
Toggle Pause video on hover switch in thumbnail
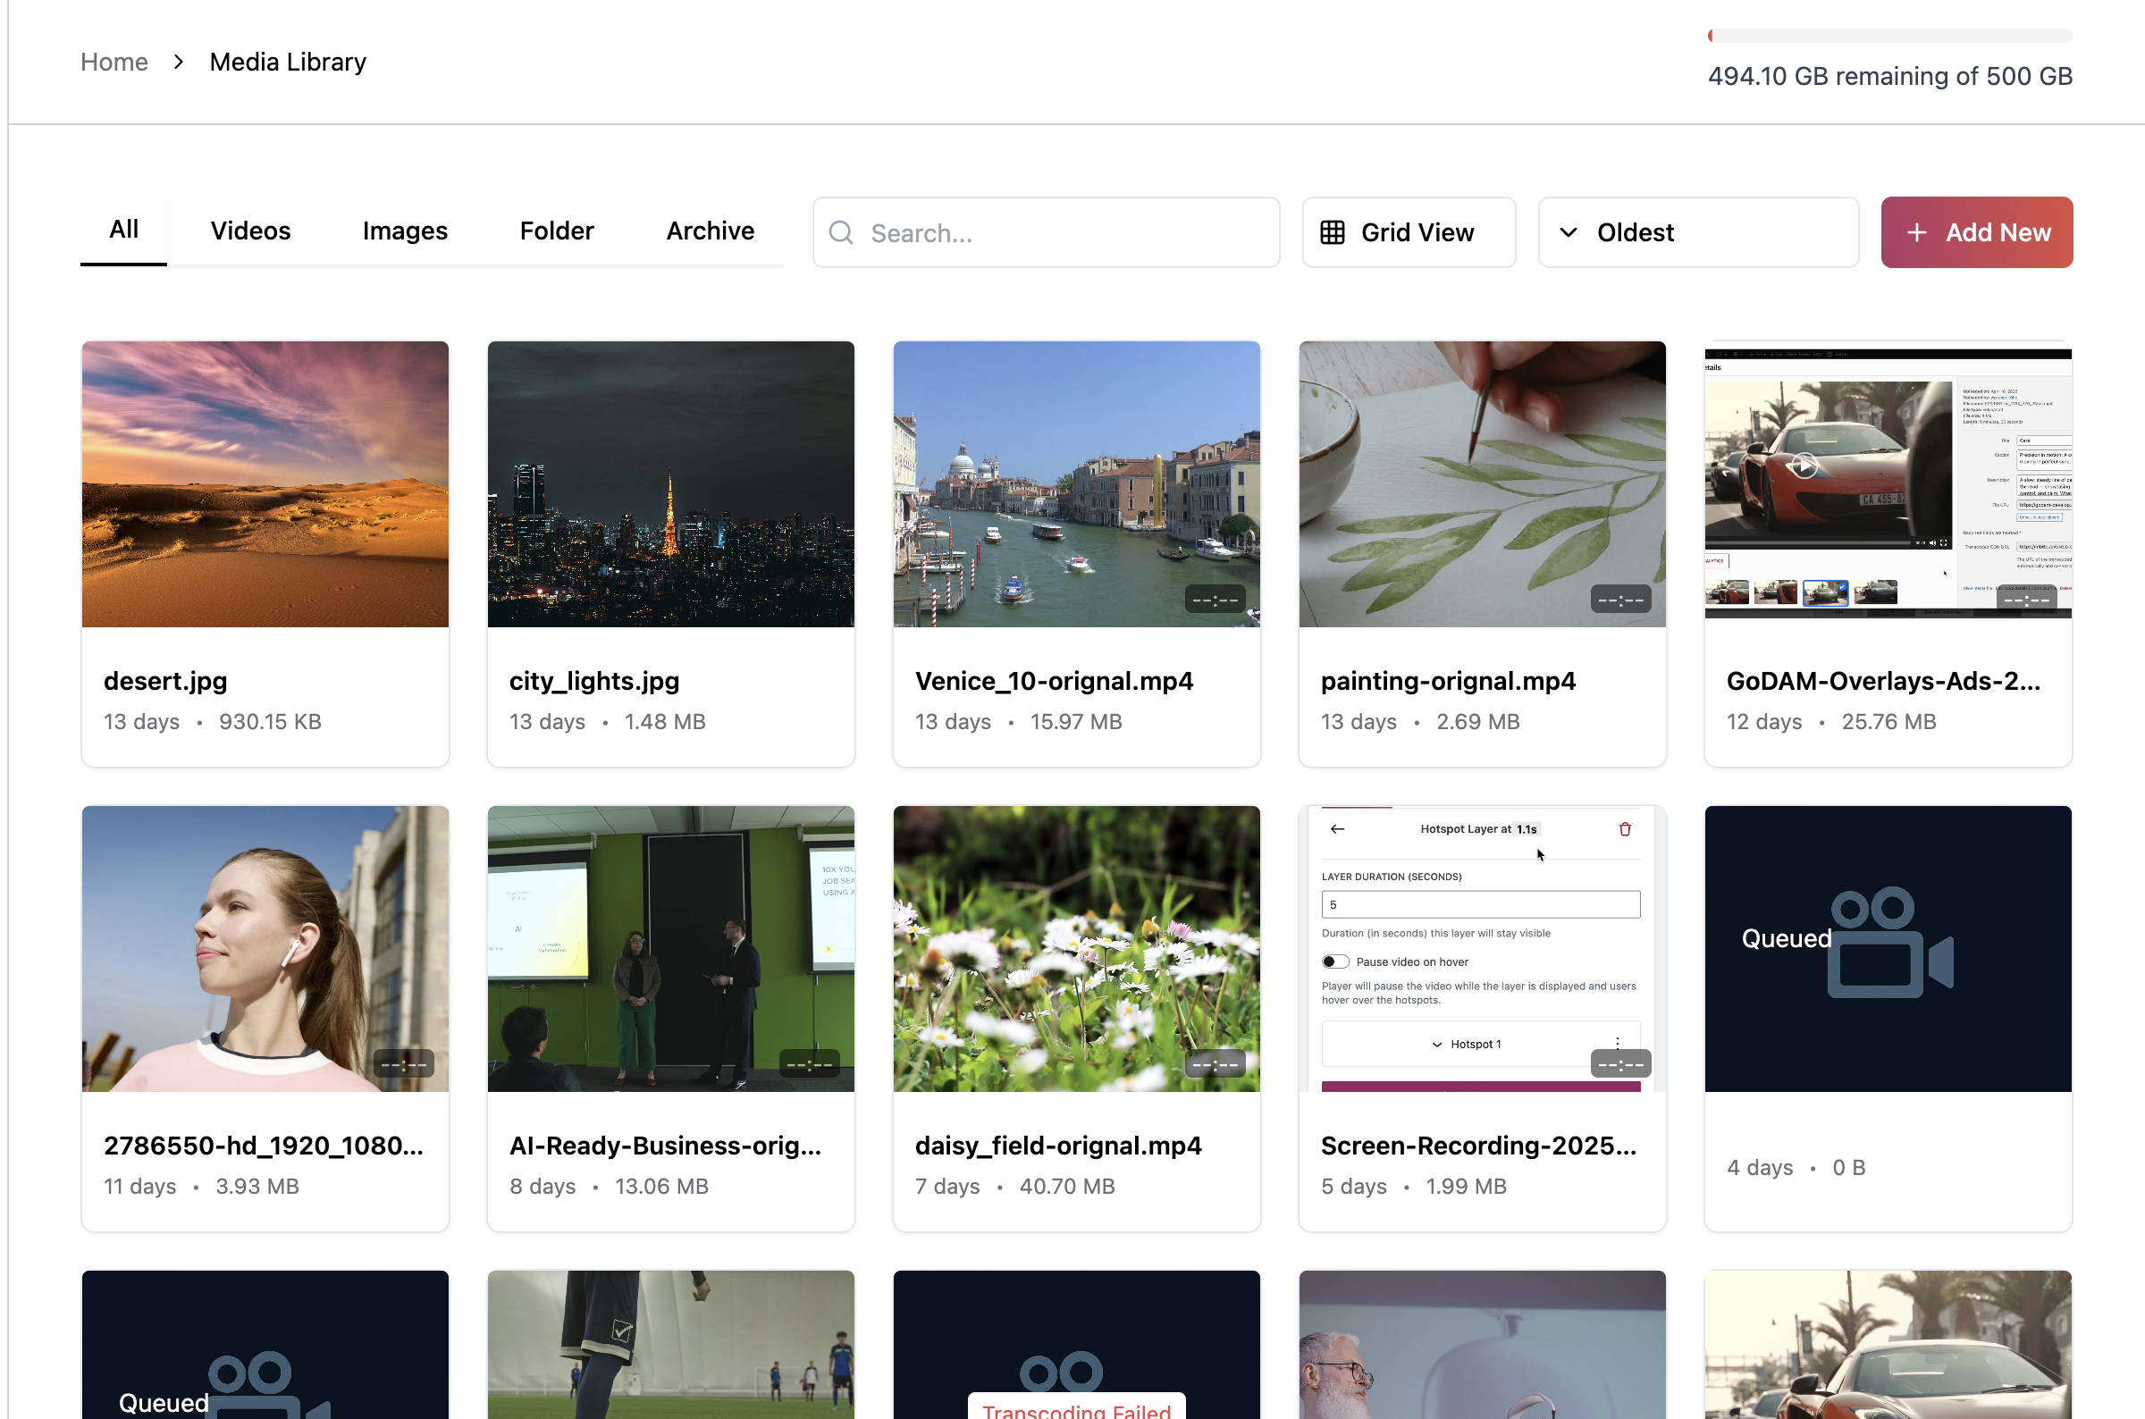[x=1335, y=961]
